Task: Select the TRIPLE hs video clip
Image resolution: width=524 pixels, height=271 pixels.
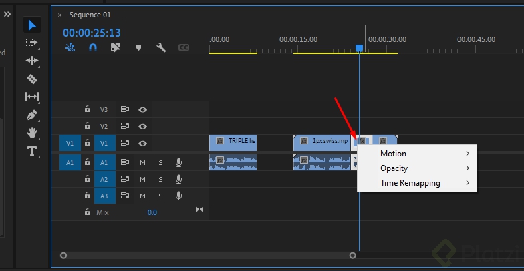Action: click(x=233, y=143)
